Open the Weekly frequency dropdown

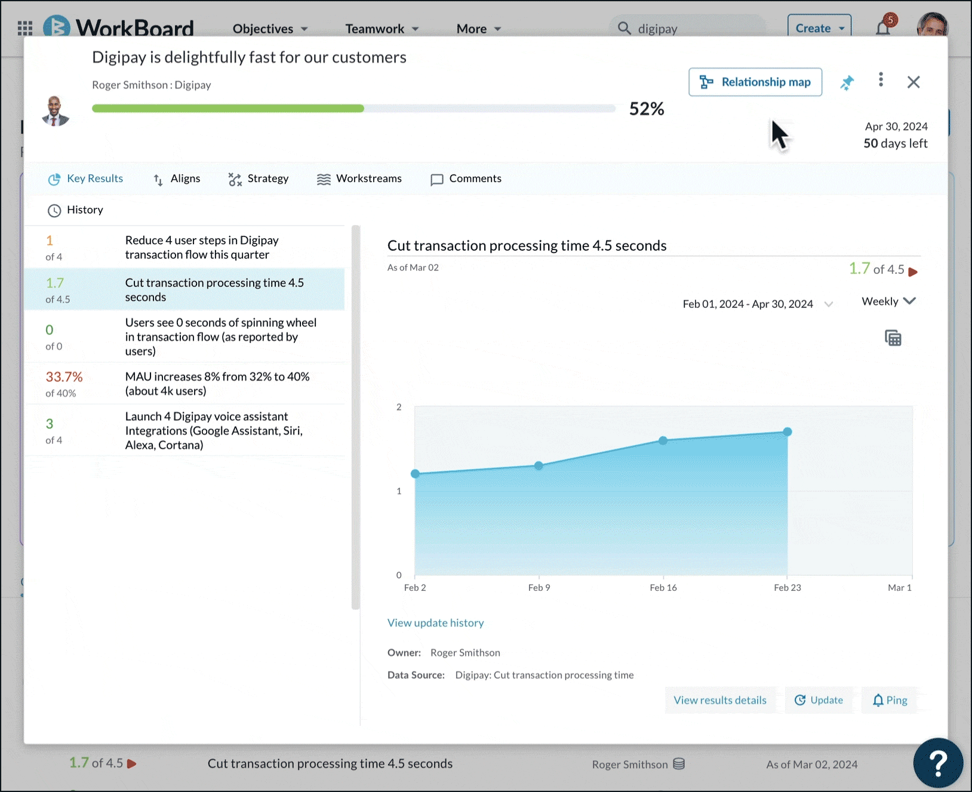pos(888,301)
